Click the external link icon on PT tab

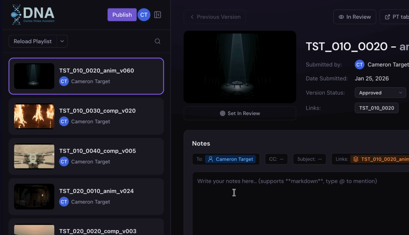click(387, 17)
